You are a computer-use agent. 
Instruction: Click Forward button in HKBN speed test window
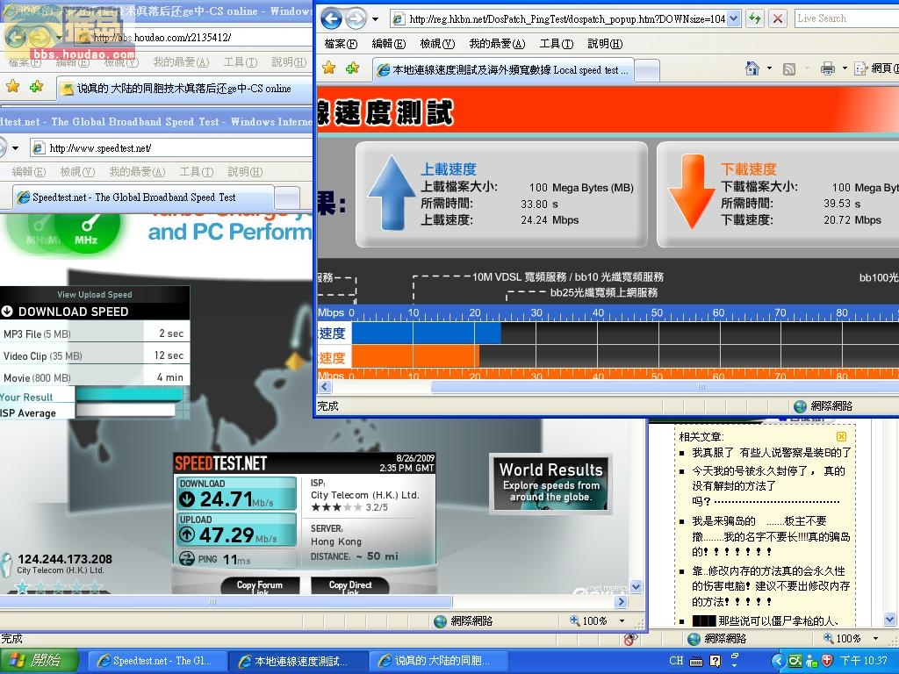[356, 19]
